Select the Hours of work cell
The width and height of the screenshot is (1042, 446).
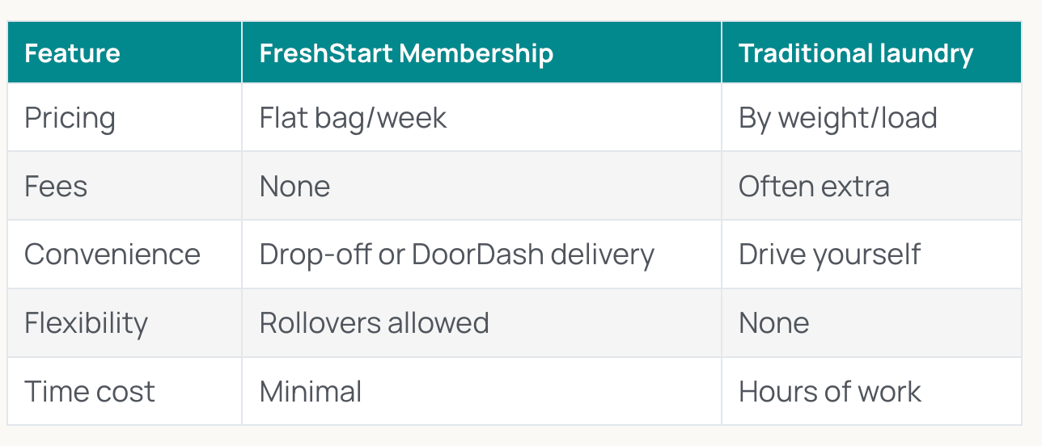(829, 392)
